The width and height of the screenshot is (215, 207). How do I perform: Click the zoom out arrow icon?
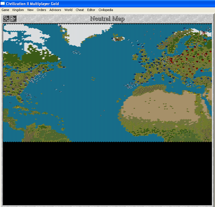pyautogui.click(x=6, y=19)
